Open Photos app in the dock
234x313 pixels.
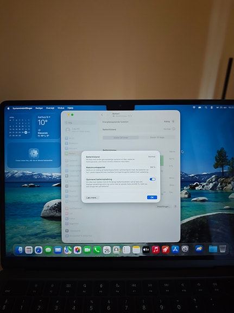(x=78, y=250)
